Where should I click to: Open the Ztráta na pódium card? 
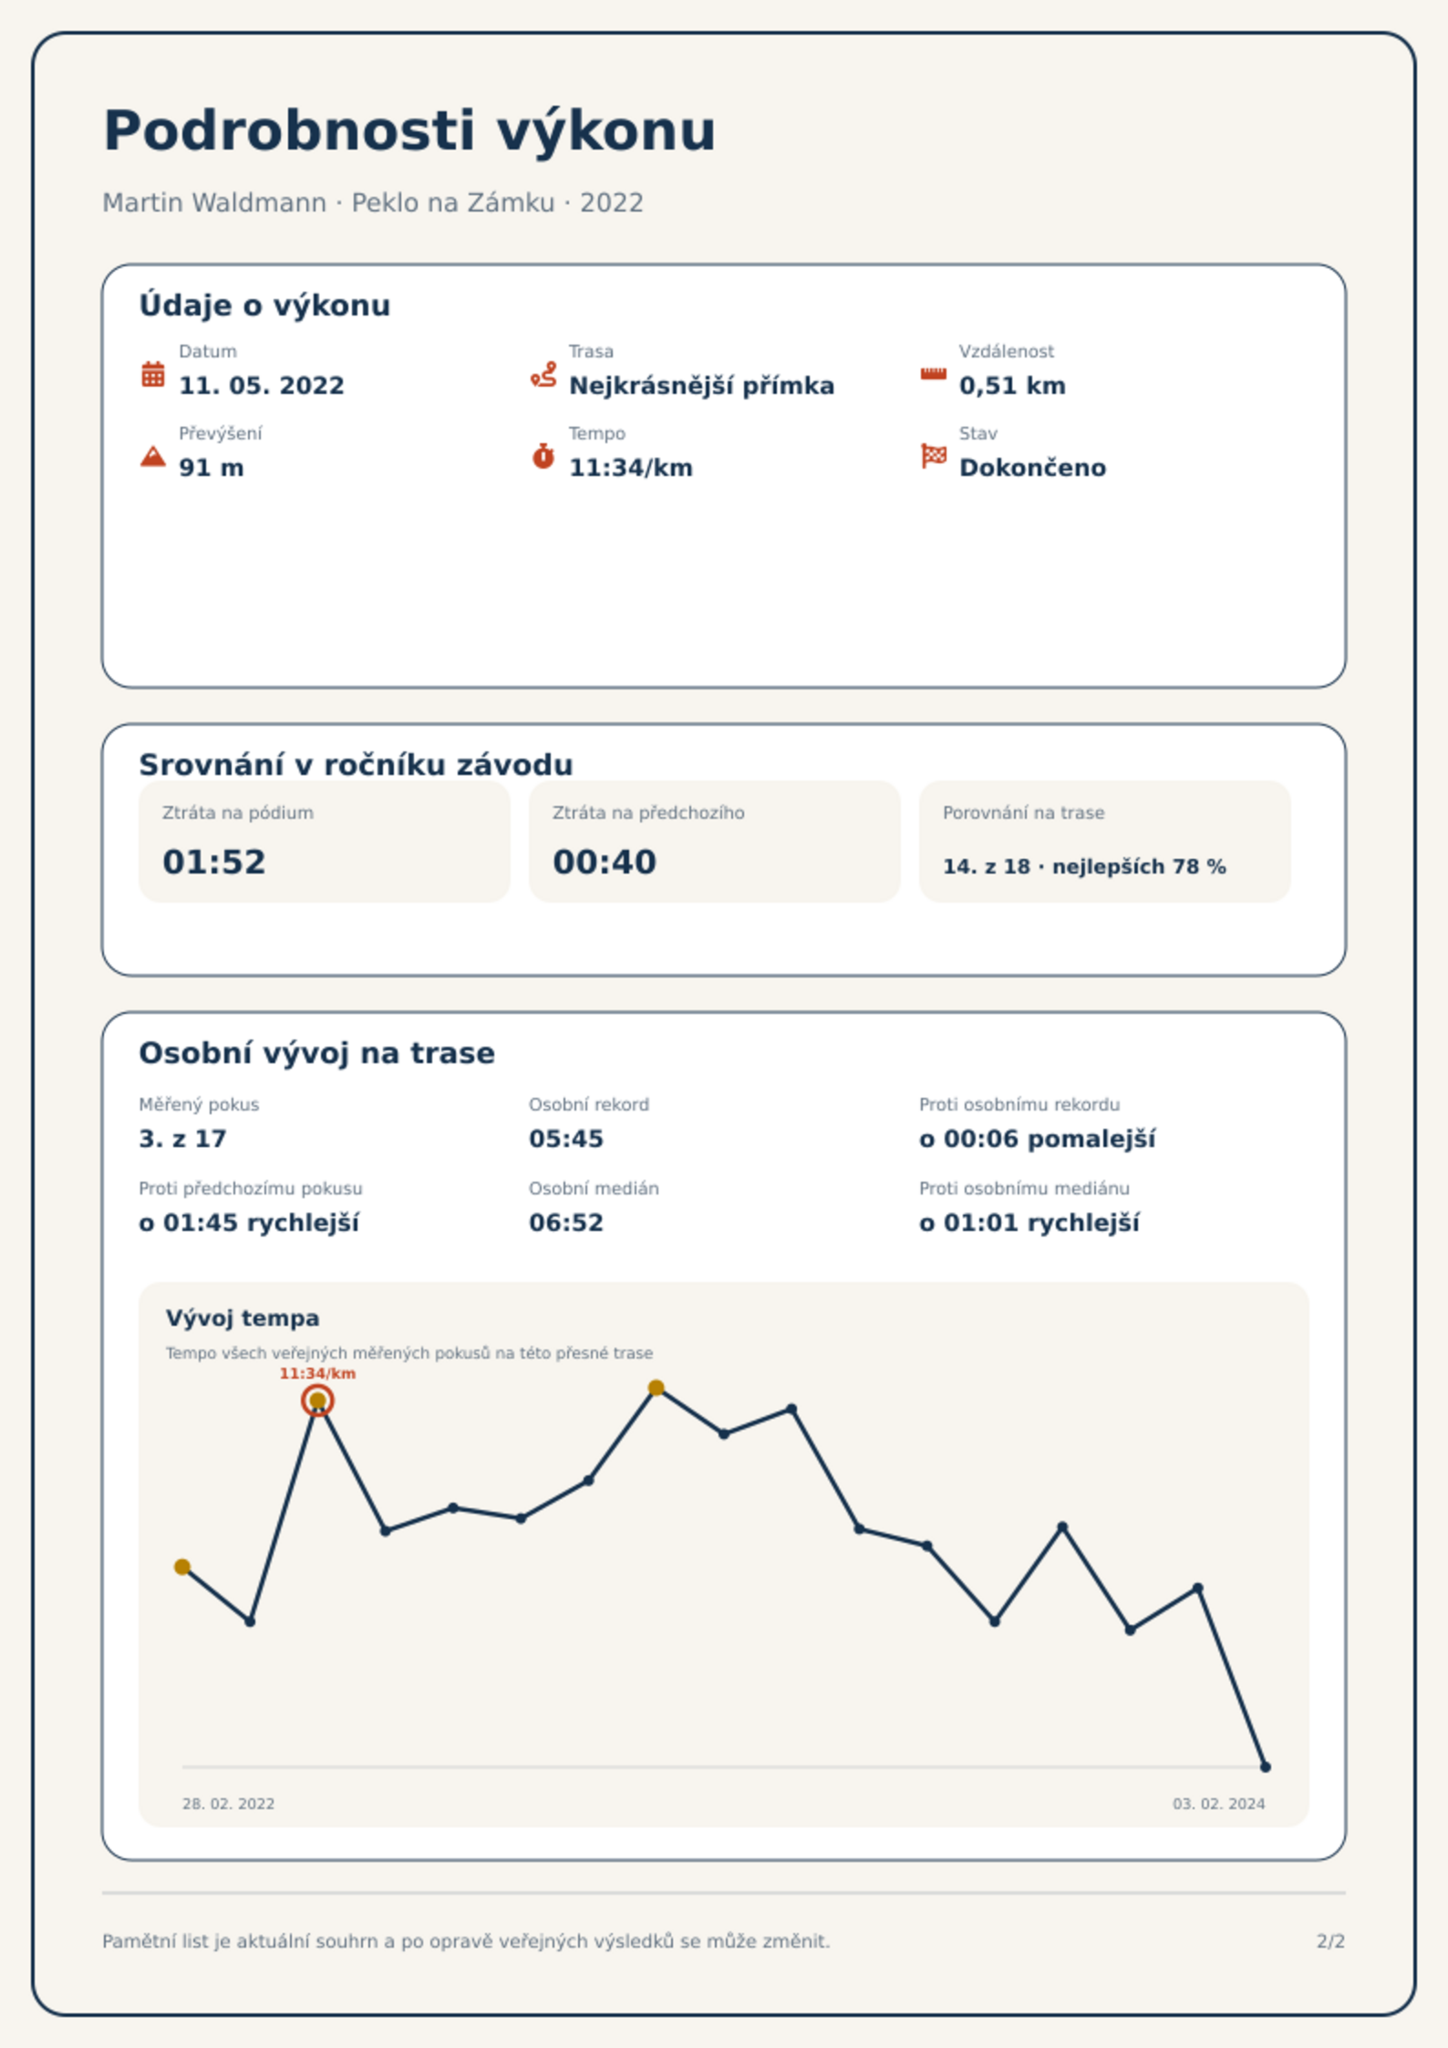coord(325,841)
